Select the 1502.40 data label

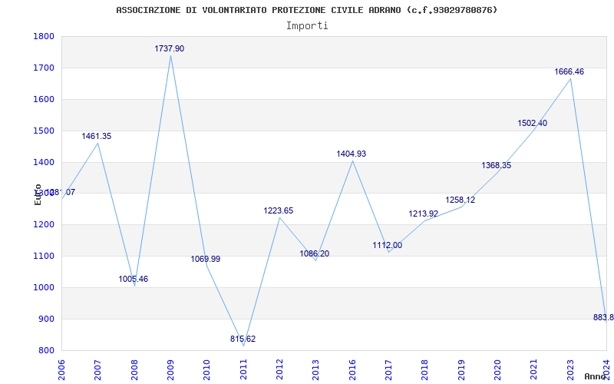click(x=533, y=123)
